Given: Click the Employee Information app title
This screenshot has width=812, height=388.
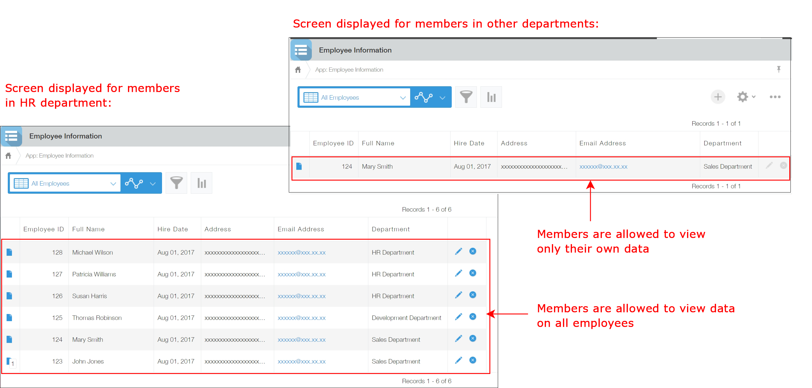Looking at the screenshot, I should pyautogui.click(x=355, y=50).
